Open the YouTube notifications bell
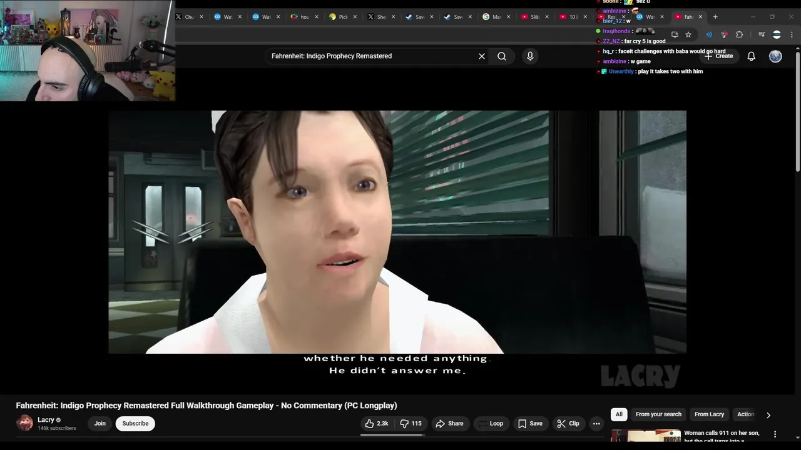The width and height of the screenshot is (801, 450). [752, 56]
